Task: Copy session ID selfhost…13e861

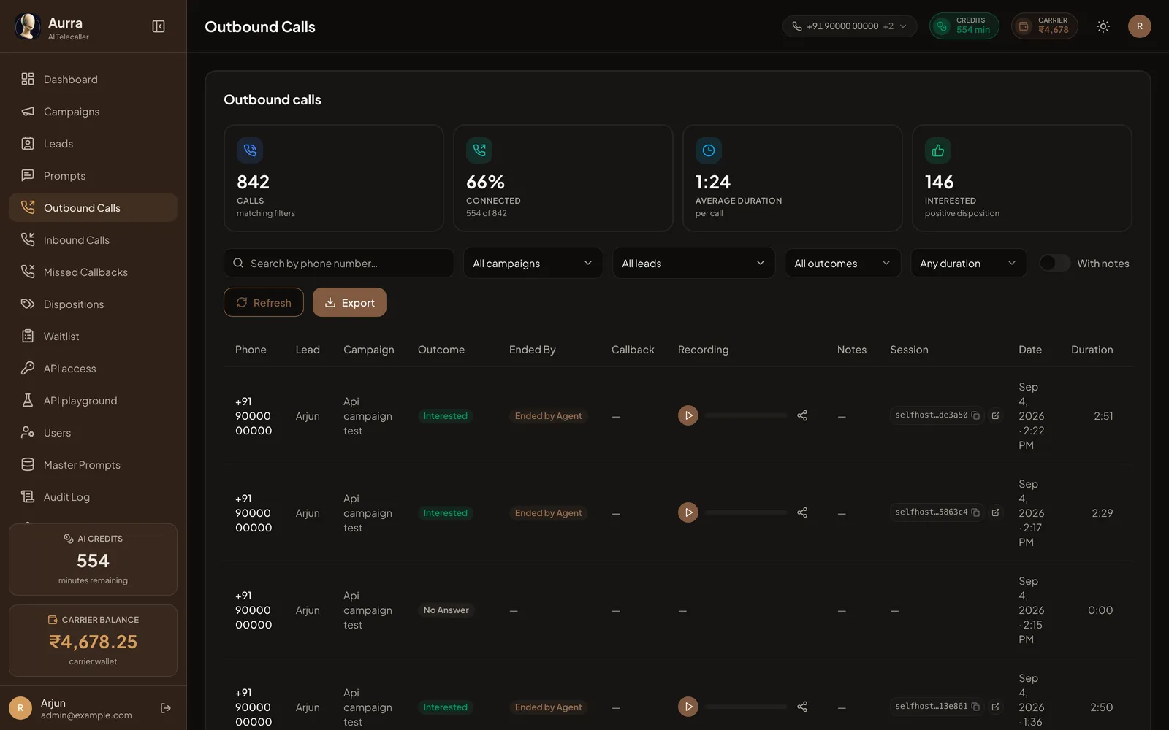Action: tap(975, 707)
